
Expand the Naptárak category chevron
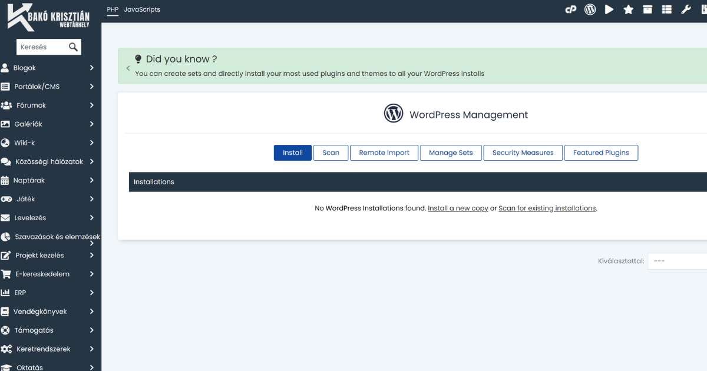(92, 180)
